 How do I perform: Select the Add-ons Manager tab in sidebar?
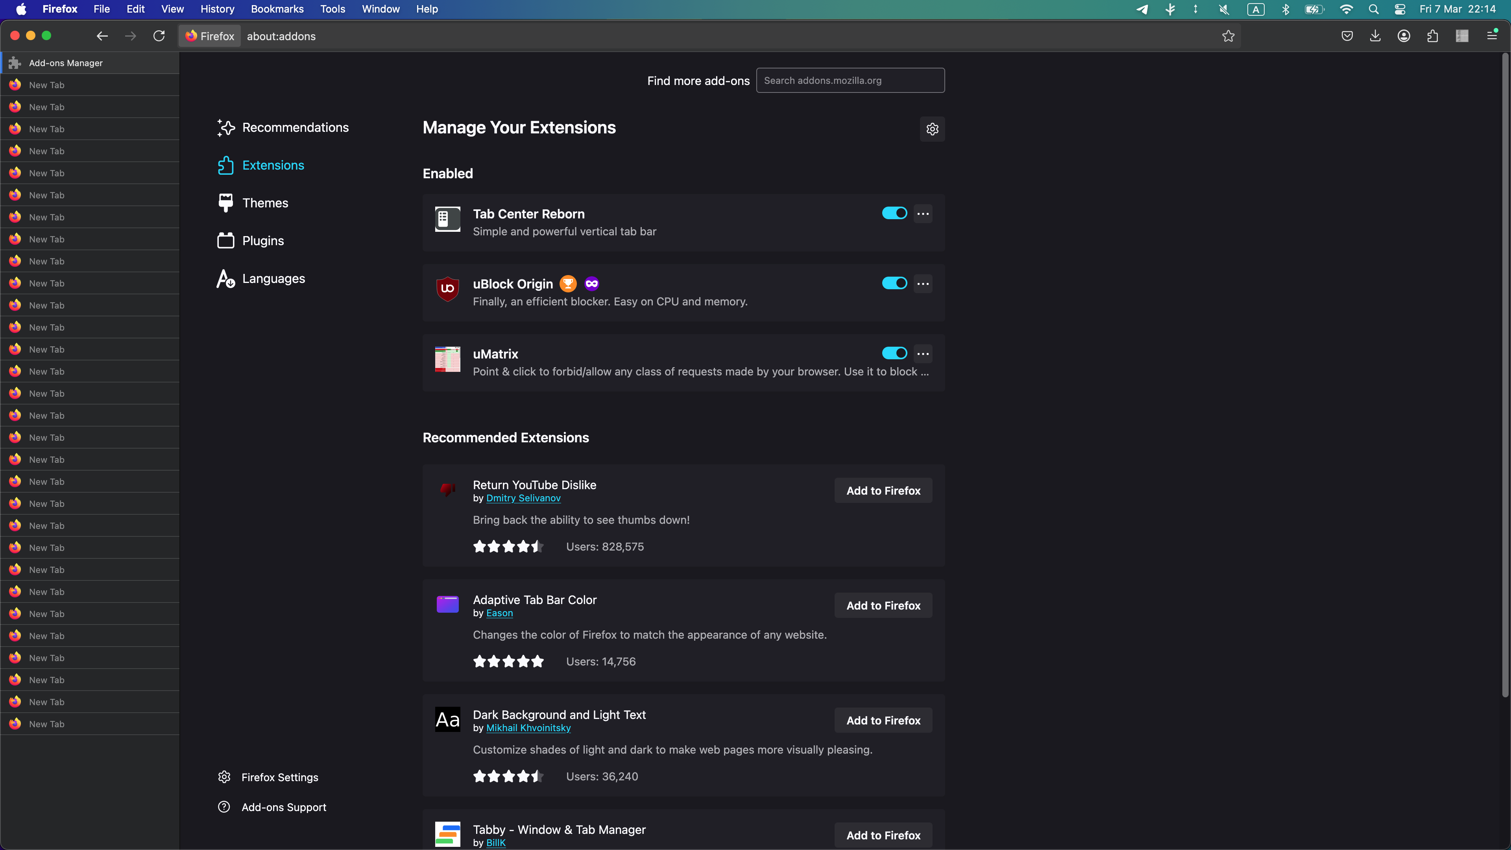(90, 63)
